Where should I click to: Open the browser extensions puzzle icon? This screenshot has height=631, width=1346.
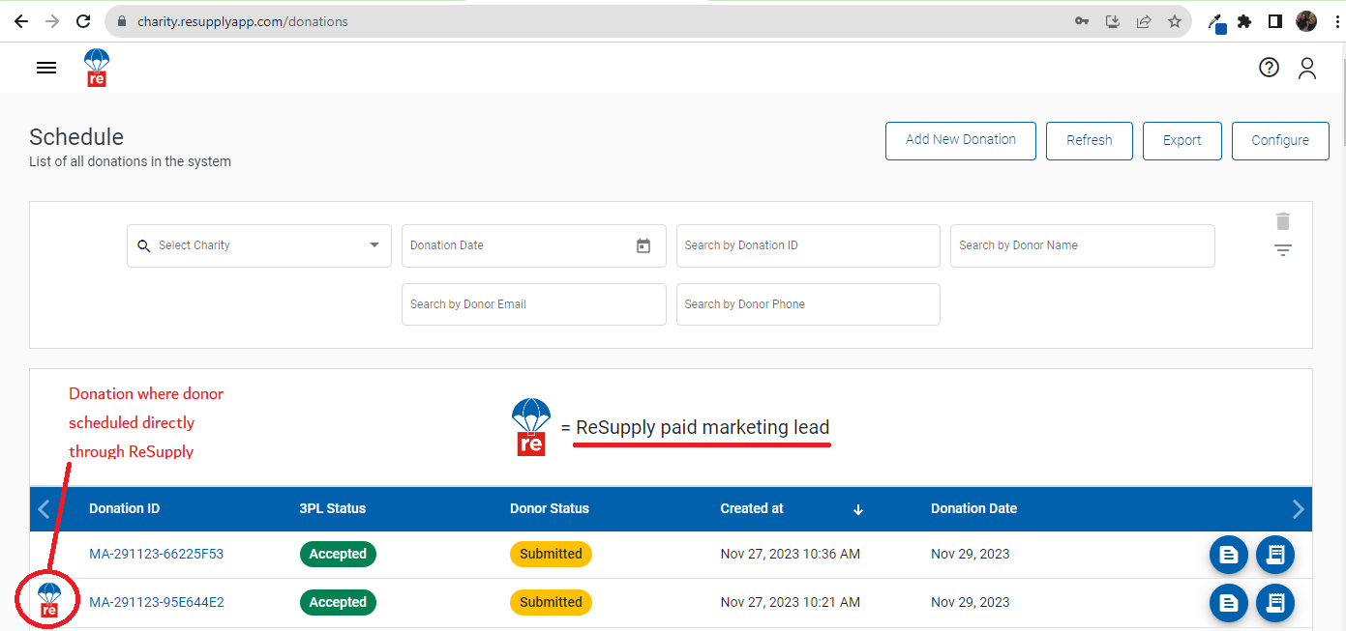pyautogui.click(x=1244, y=21)
